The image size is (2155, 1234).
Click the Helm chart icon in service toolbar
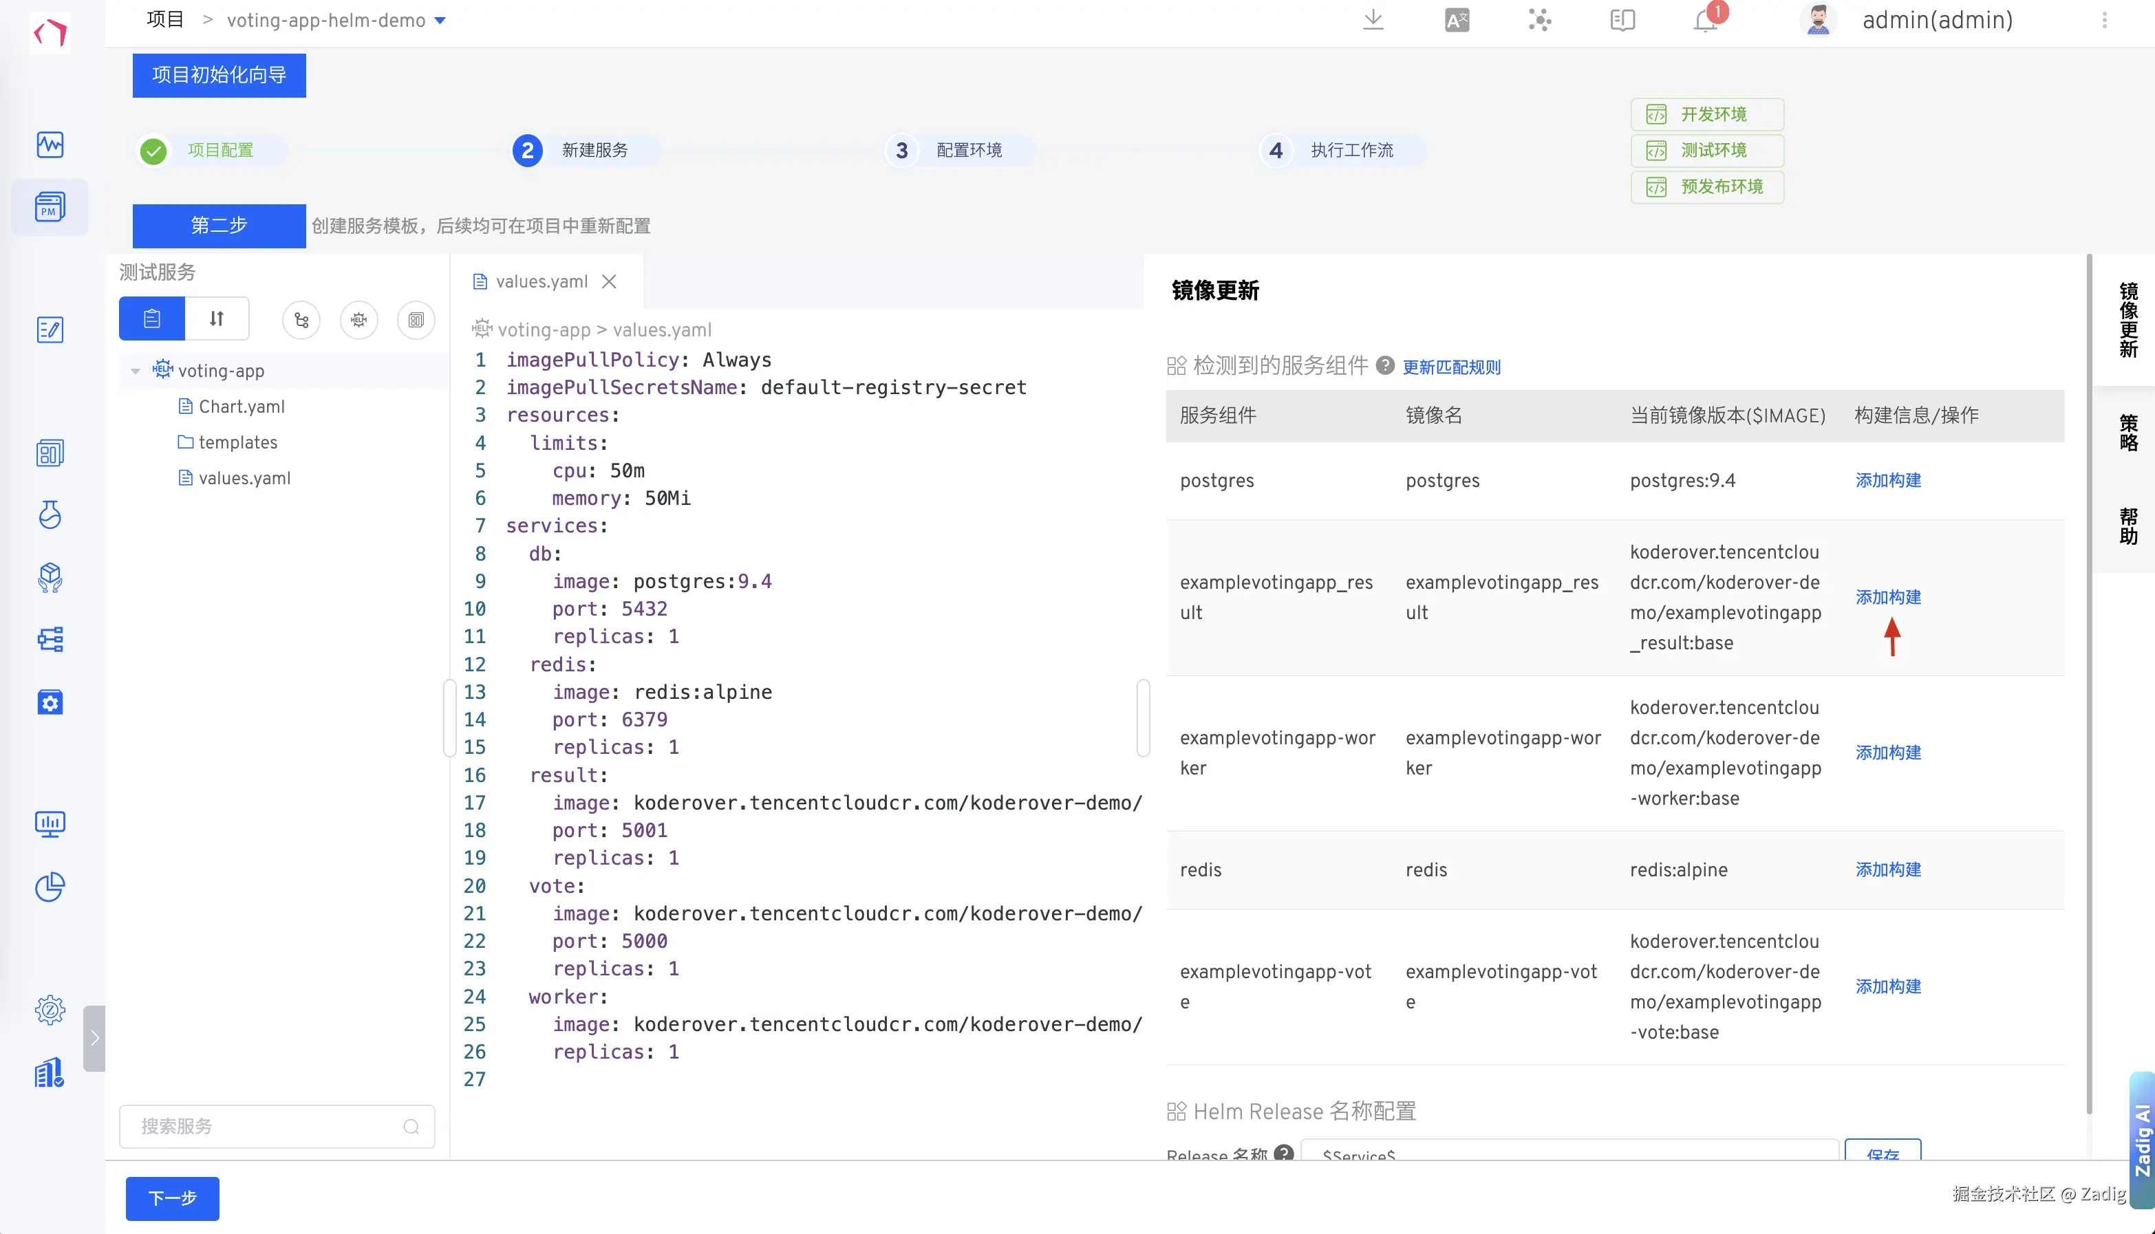pos(358,320)
